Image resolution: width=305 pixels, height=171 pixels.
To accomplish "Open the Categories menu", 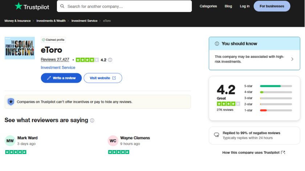I will tap(208, 6).
